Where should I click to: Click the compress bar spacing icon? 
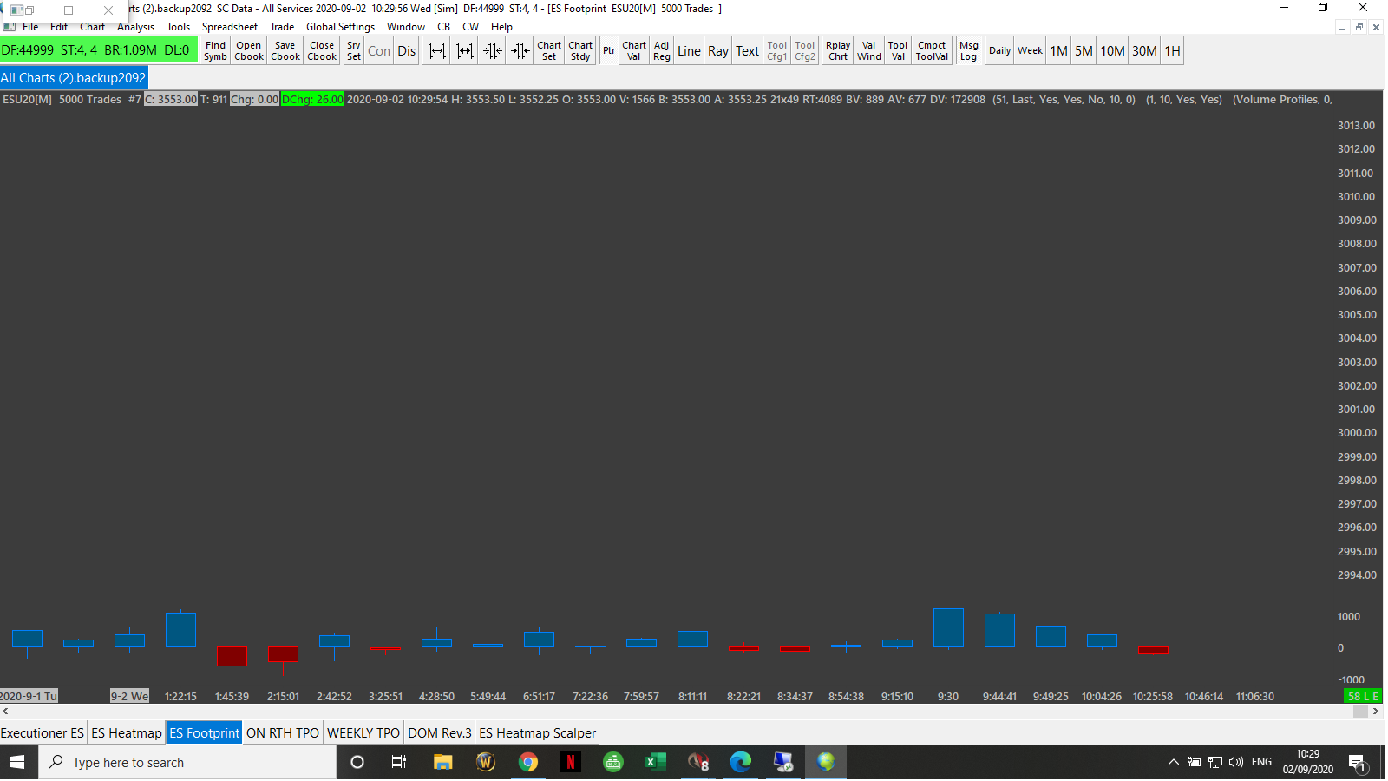pyautogui.click(x=465, y=51)
